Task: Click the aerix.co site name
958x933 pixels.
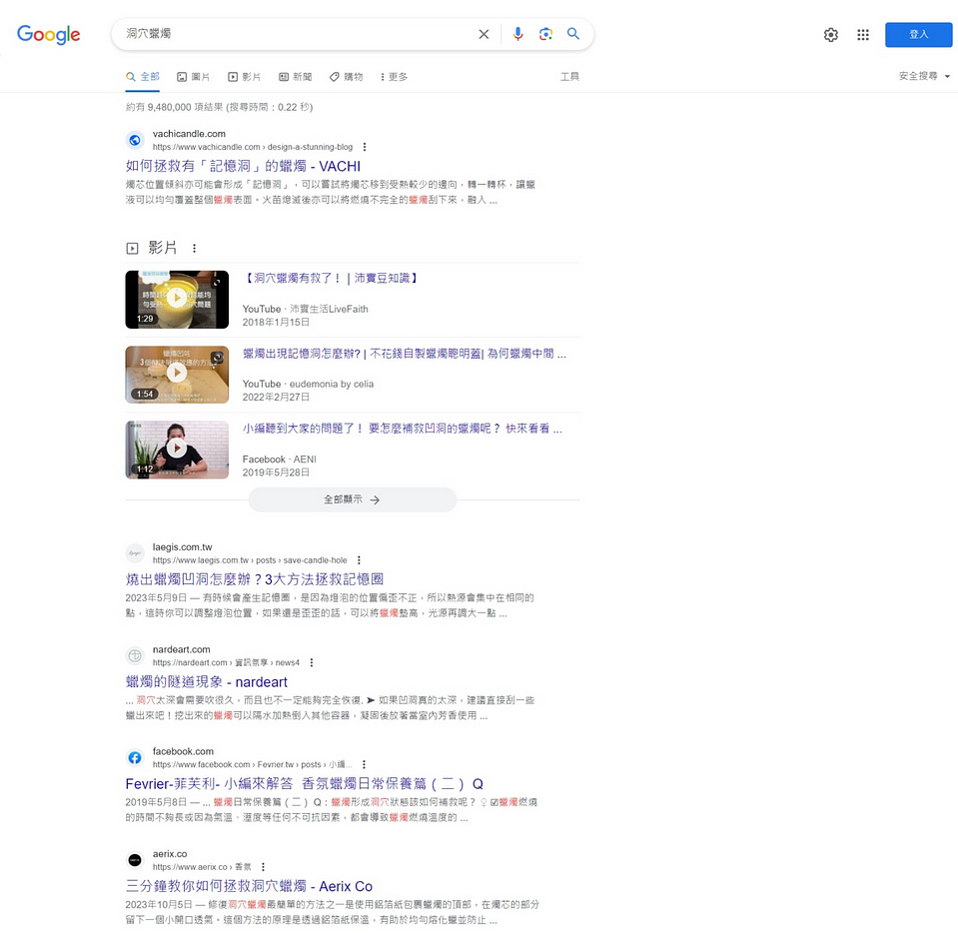Action: click(170, 854)
